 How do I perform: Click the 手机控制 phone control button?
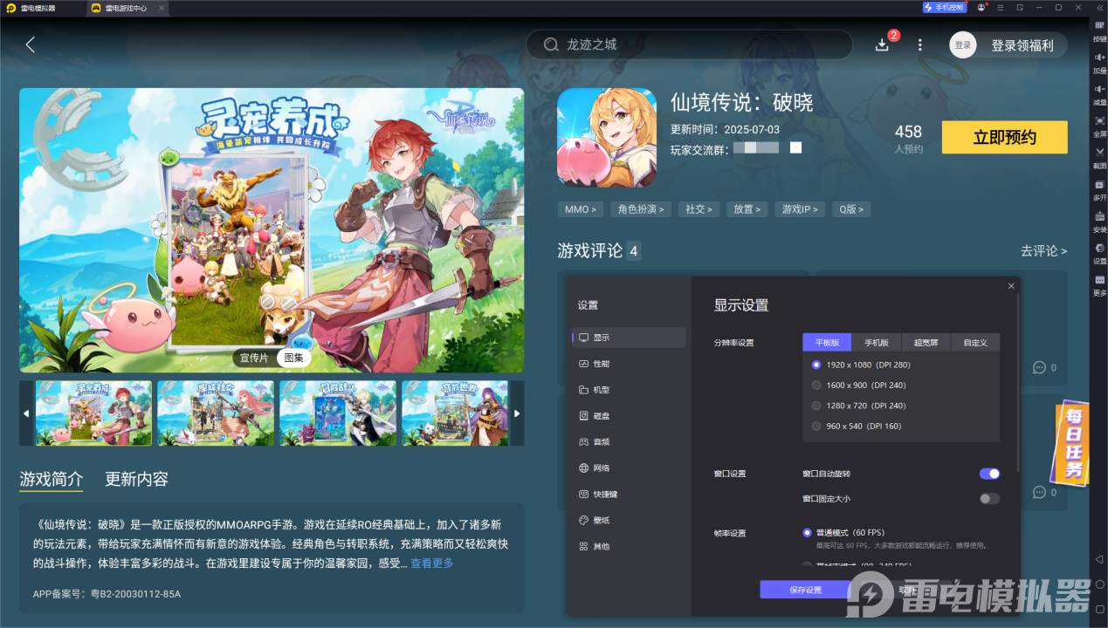[944, 7]
